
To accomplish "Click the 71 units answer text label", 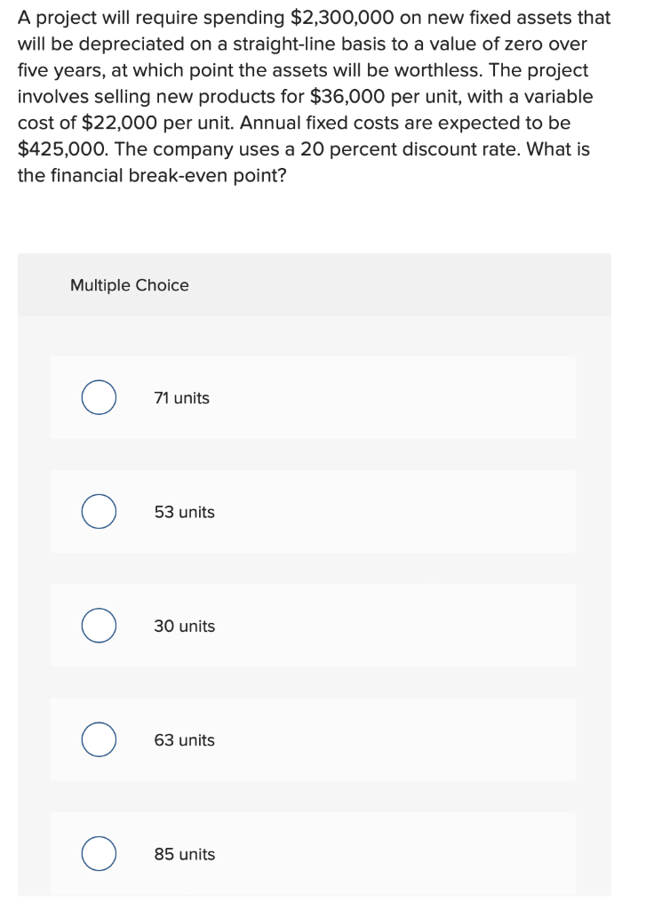I will pos(179,397).
